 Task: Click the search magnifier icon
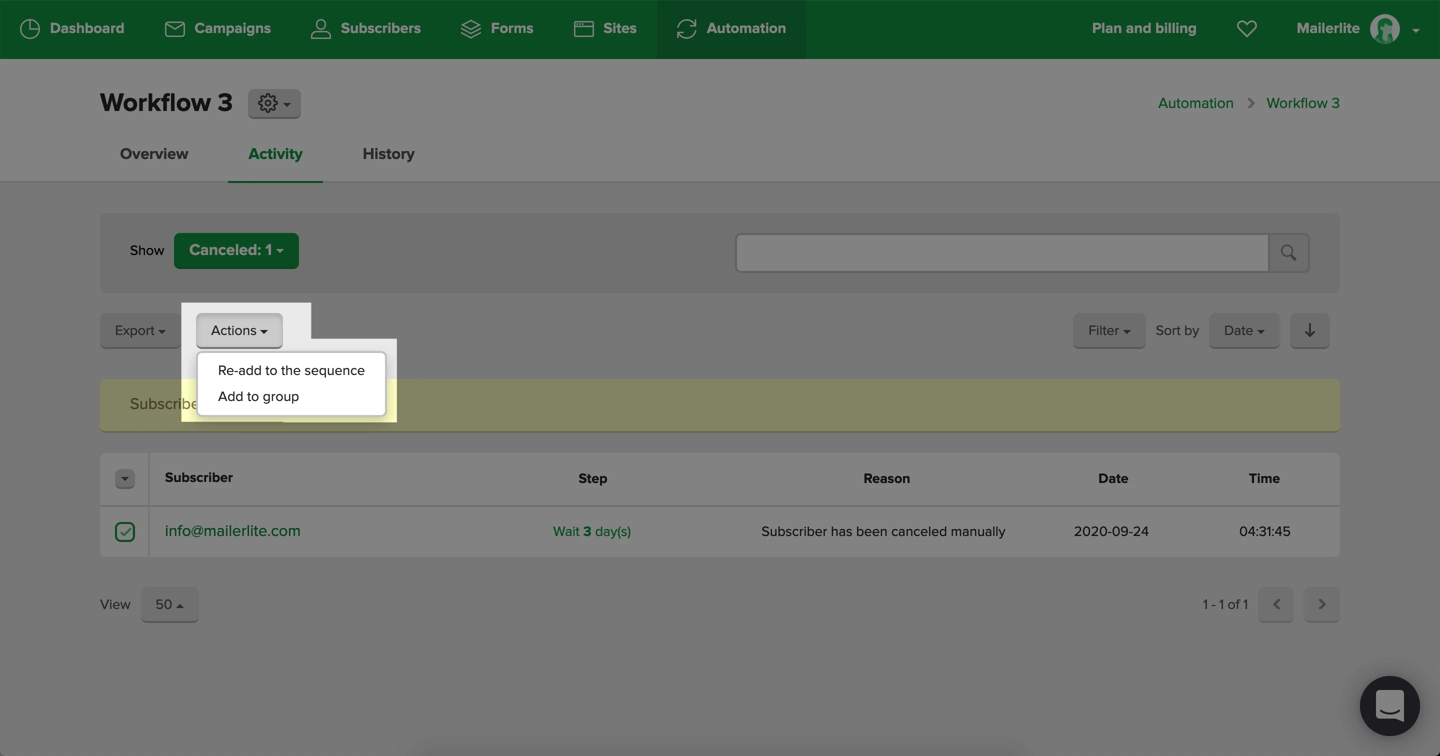(x=1288, y=252)
